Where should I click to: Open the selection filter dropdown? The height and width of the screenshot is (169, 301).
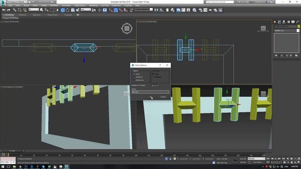pyautogui.click(x=33, y=9)
